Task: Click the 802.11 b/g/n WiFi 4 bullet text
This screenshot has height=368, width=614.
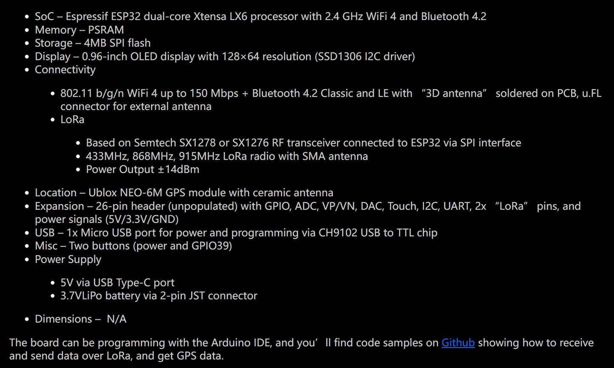Action: pyautogui.click(x=331, y=100)
